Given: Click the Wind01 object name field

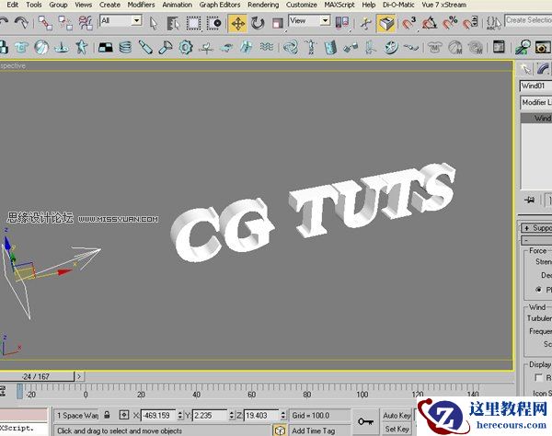Looking at the screenshot, I should click(535, 86).
